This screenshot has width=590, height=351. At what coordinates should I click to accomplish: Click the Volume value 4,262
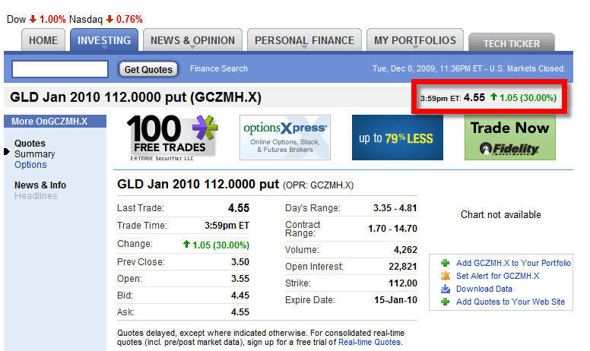[x=405, y=249]
